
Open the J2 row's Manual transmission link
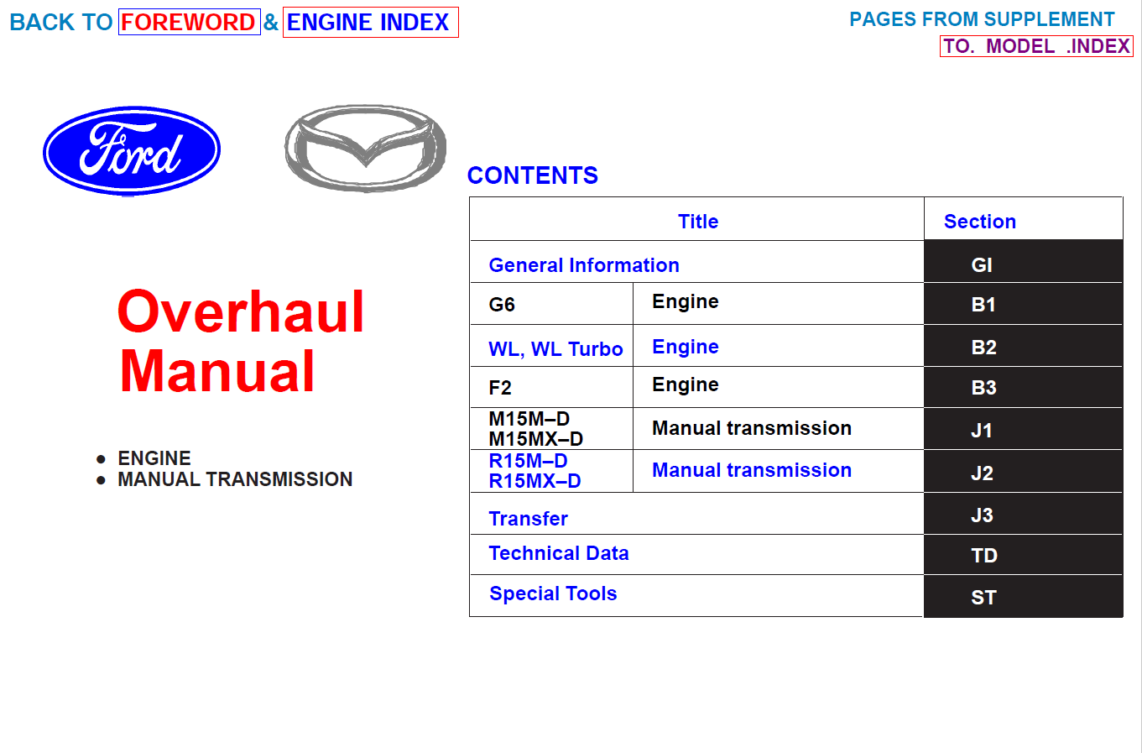tap(752, 470)
